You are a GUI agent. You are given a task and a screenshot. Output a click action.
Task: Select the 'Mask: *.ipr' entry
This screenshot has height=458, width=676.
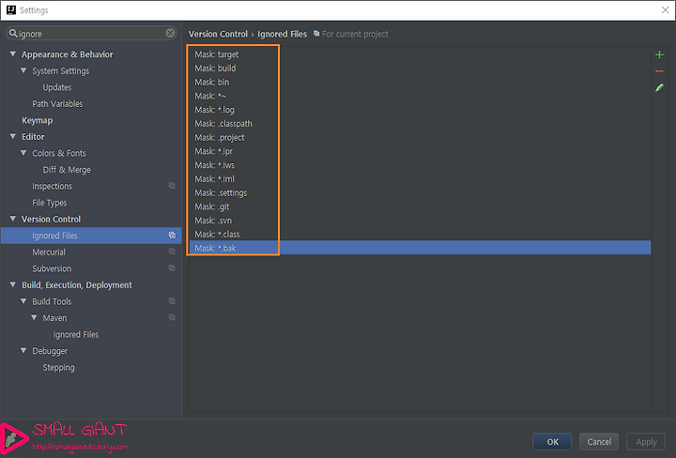[x=420, y=151]
